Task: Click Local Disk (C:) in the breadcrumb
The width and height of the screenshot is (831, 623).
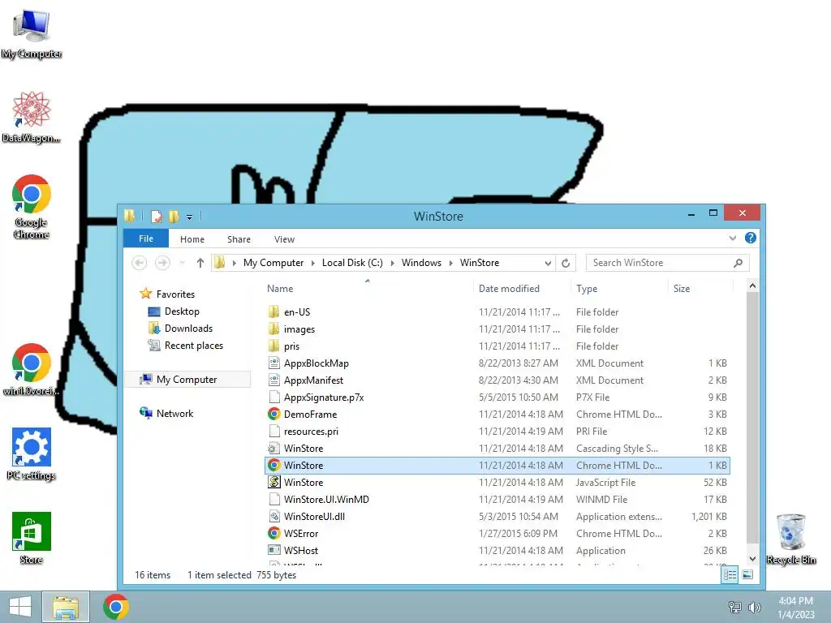Action: pos(352,263)
